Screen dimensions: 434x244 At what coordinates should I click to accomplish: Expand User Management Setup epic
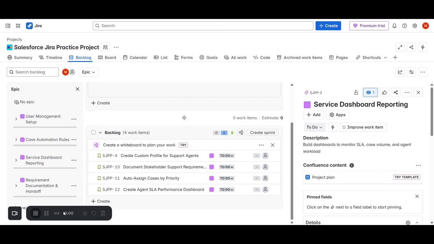point(16,119)
